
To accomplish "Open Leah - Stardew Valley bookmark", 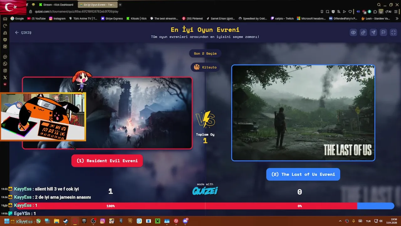I will (376, 19).
